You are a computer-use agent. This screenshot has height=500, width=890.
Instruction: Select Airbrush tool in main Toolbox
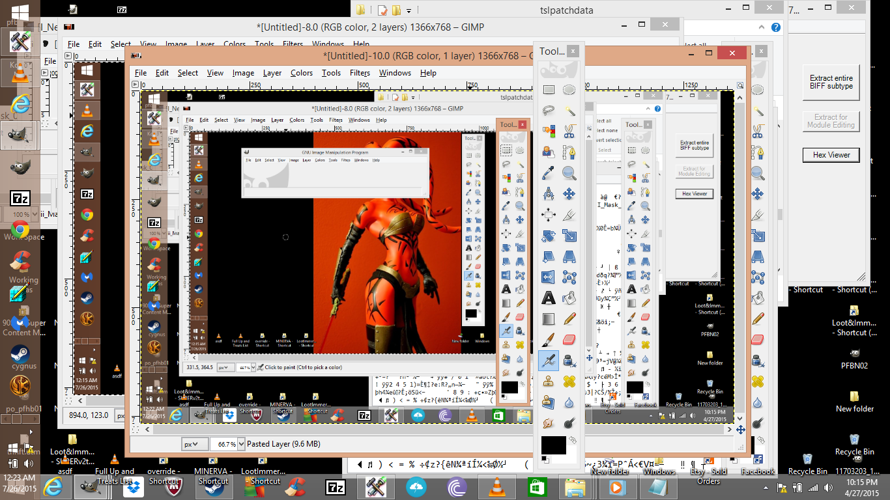pyautogui.click(x=549, y=361)
